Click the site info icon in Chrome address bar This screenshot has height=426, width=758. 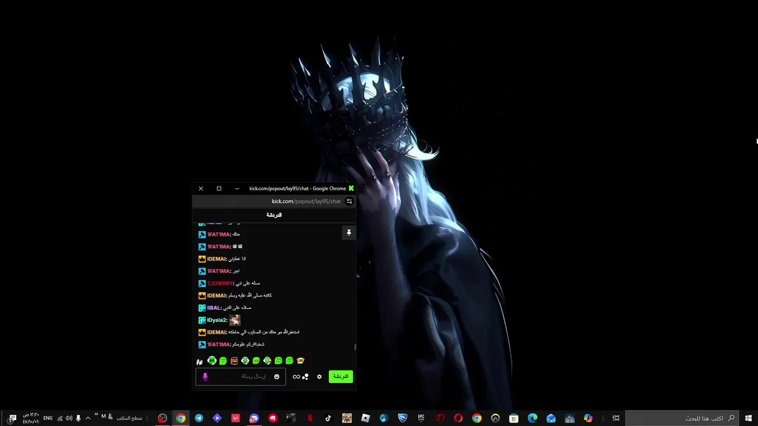pyautogui.click(x=349, y=201)
